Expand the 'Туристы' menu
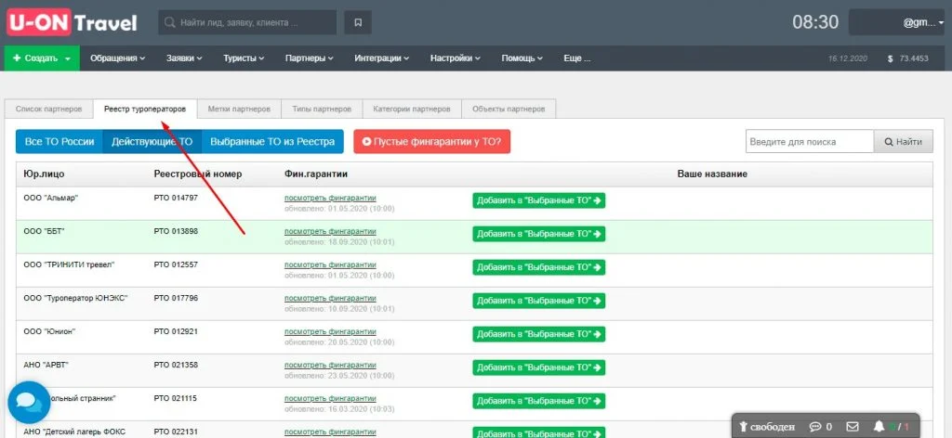 (x=244, y=58)
